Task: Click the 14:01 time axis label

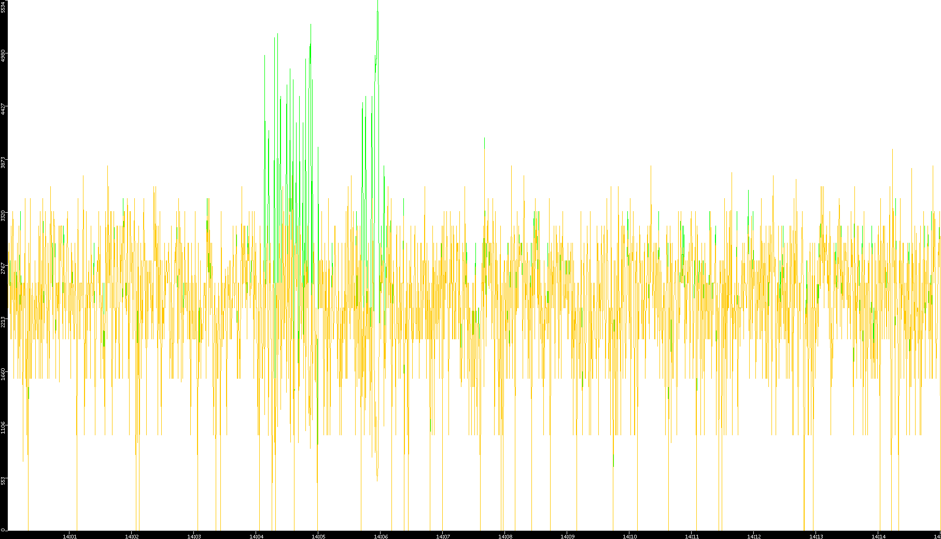Action: click(x=69, y=536)
